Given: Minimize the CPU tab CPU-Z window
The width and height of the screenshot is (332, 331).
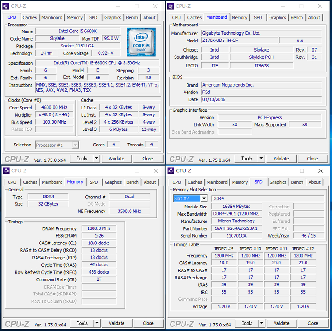Looking at the screenshot, I should pyautogui.click(x=119, y=6).
